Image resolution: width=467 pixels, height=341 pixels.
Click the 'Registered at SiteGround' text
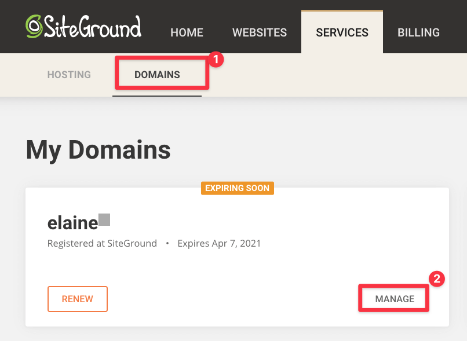tap(102, 243)
